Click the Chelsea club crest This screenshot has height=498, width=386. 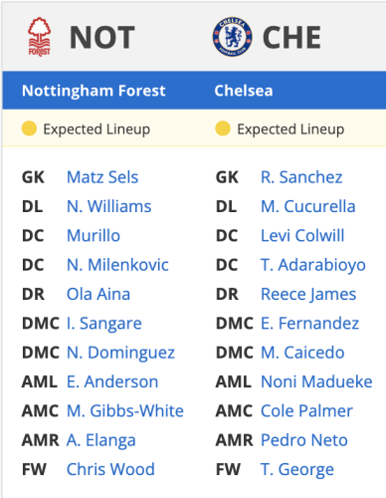click(x=232, y=37)
